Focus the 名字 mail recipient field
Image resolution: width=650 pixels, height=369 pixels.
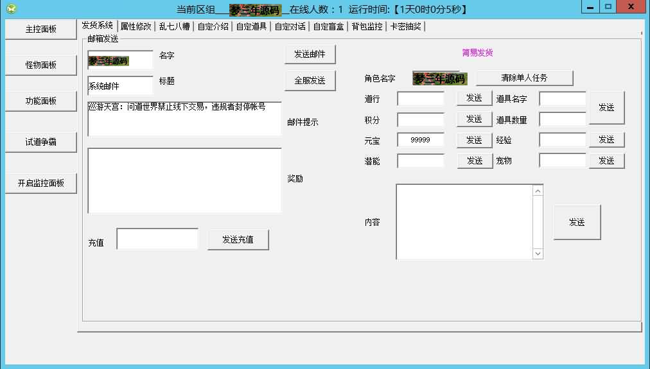point(120,60)
